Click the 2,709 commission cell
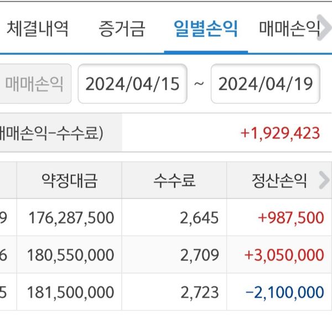 click(199, 255)
